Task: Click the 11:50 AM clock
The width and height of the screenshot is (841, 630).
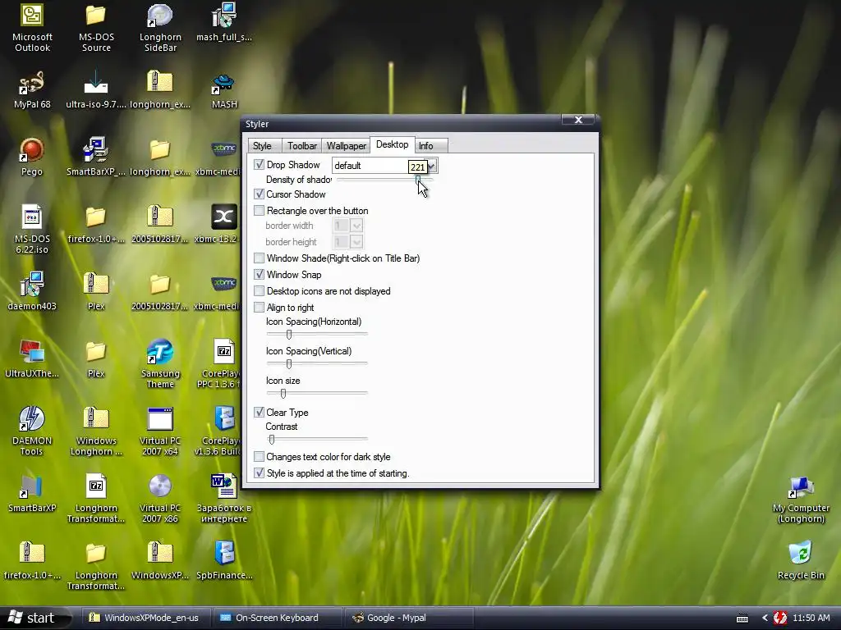Action: point(811,618)
